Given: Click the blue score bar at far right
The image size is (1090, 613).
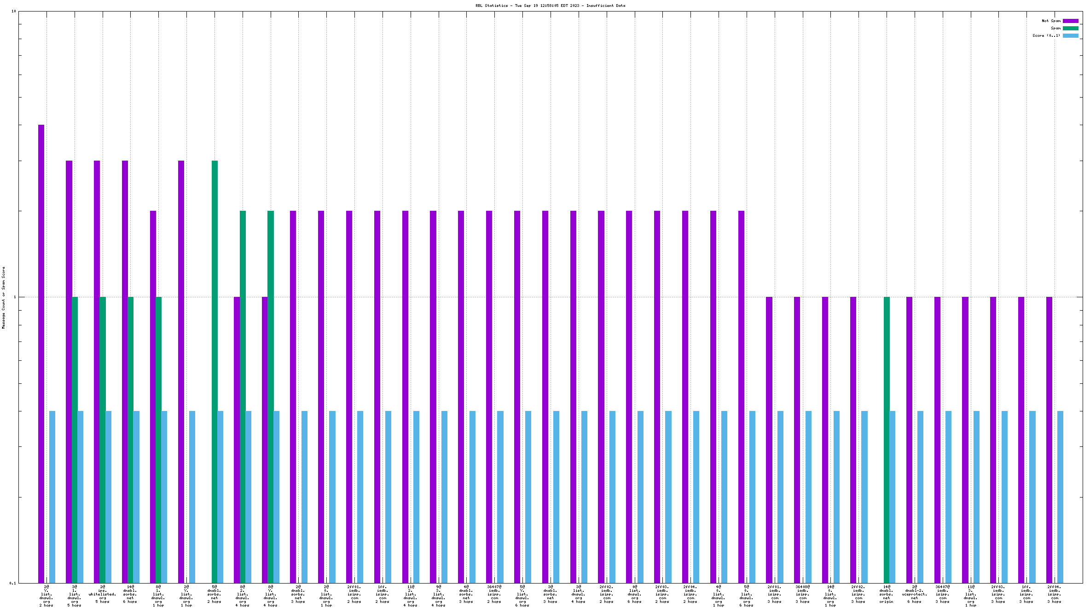Looking at the screenshot, I should (1060, 497).
